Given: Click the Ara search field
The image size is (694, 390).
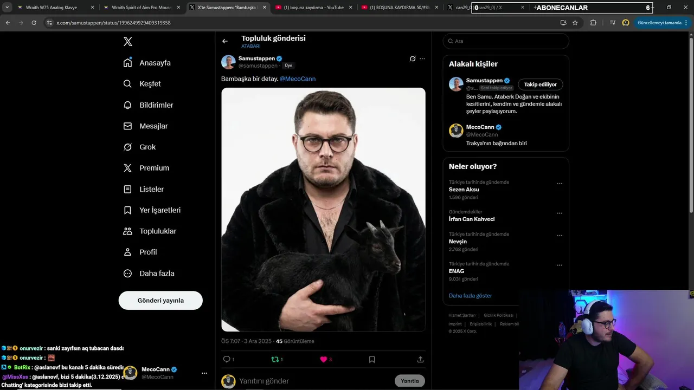Looking at the screenshot, I should 506,41.
